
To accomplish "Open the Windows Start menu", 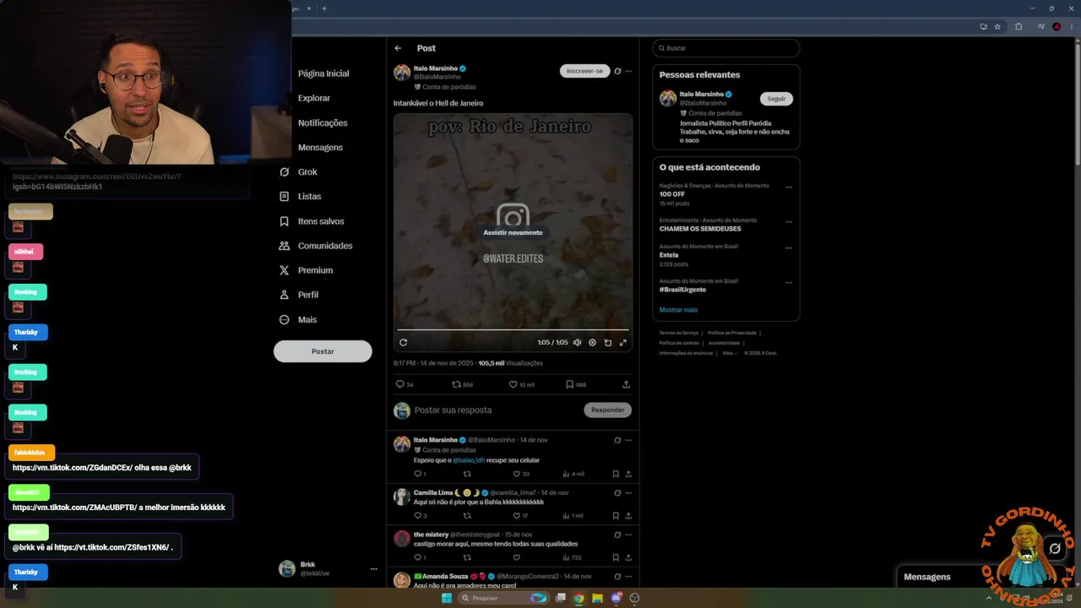I will coord(447,598).
